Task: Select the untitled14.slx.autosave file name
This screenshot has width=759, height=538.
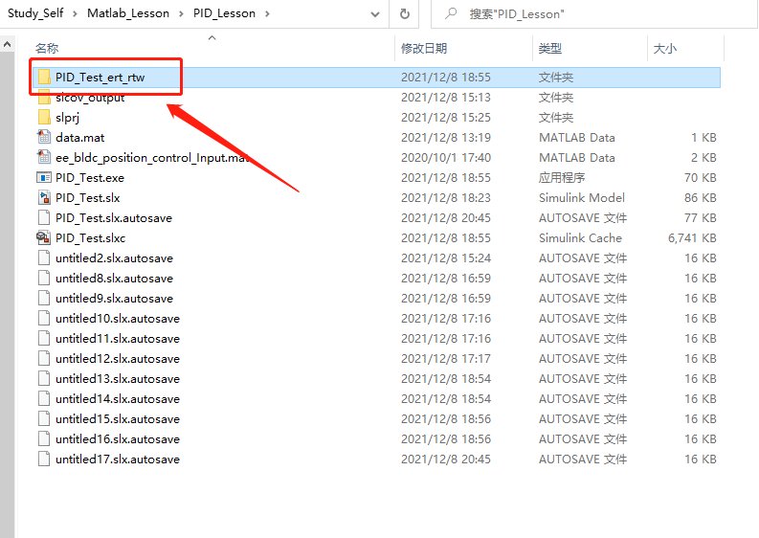Action: click(x=118, y=398)
